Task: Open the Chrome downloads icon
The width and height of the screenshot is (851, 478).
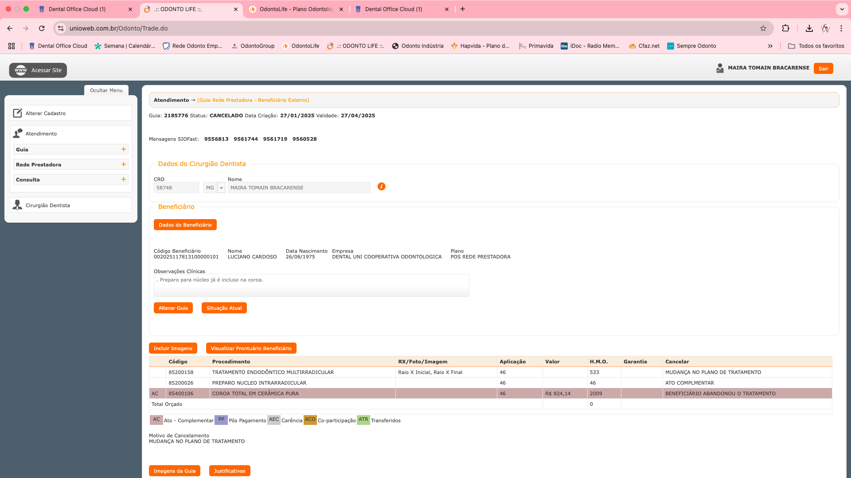Action: click(x=809, y=28)
